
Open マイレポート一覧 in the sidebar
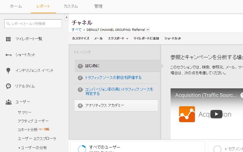(29, 39)
